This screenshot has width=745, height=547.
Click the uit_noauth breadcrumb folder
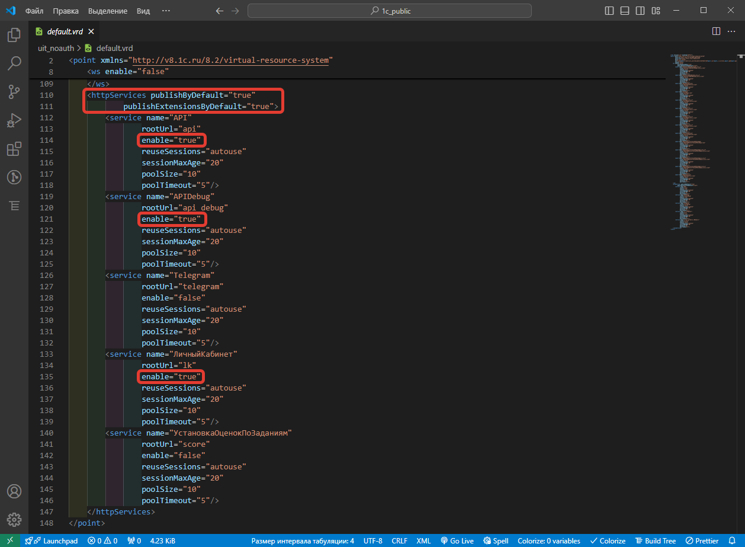pos(56,48)
